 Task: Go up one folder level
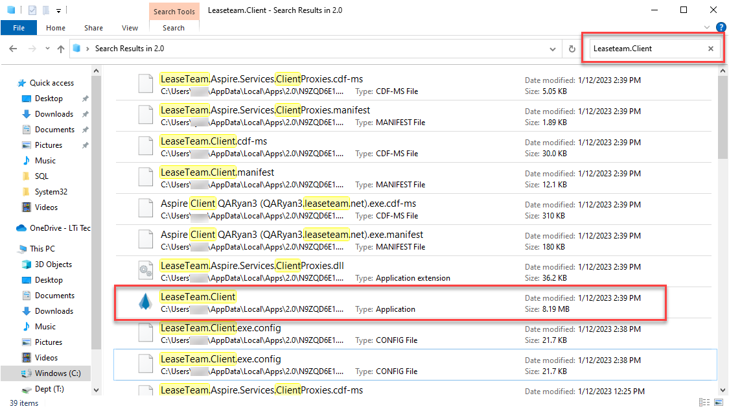61,49
